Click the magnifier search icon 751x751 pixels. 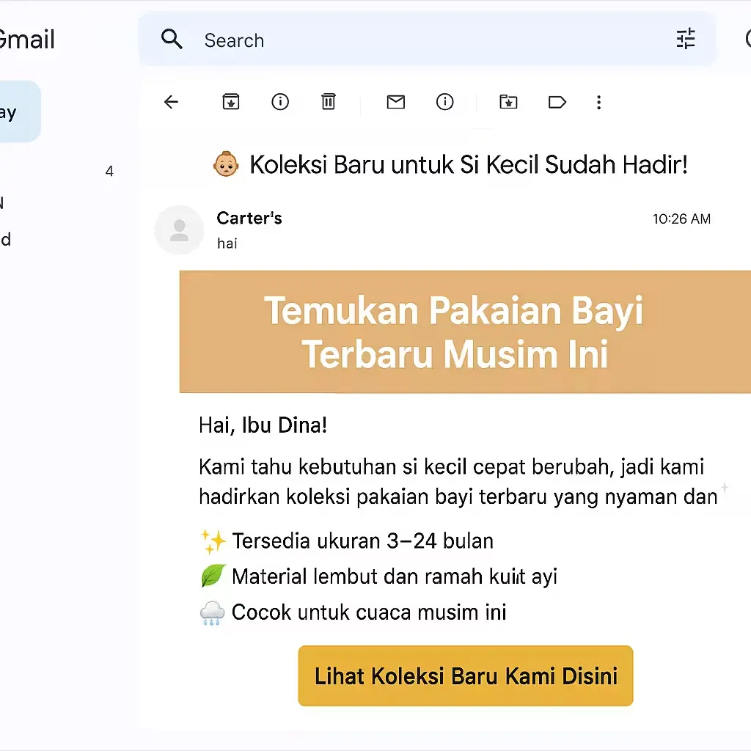pyautogui.click(x=172, y=40)
